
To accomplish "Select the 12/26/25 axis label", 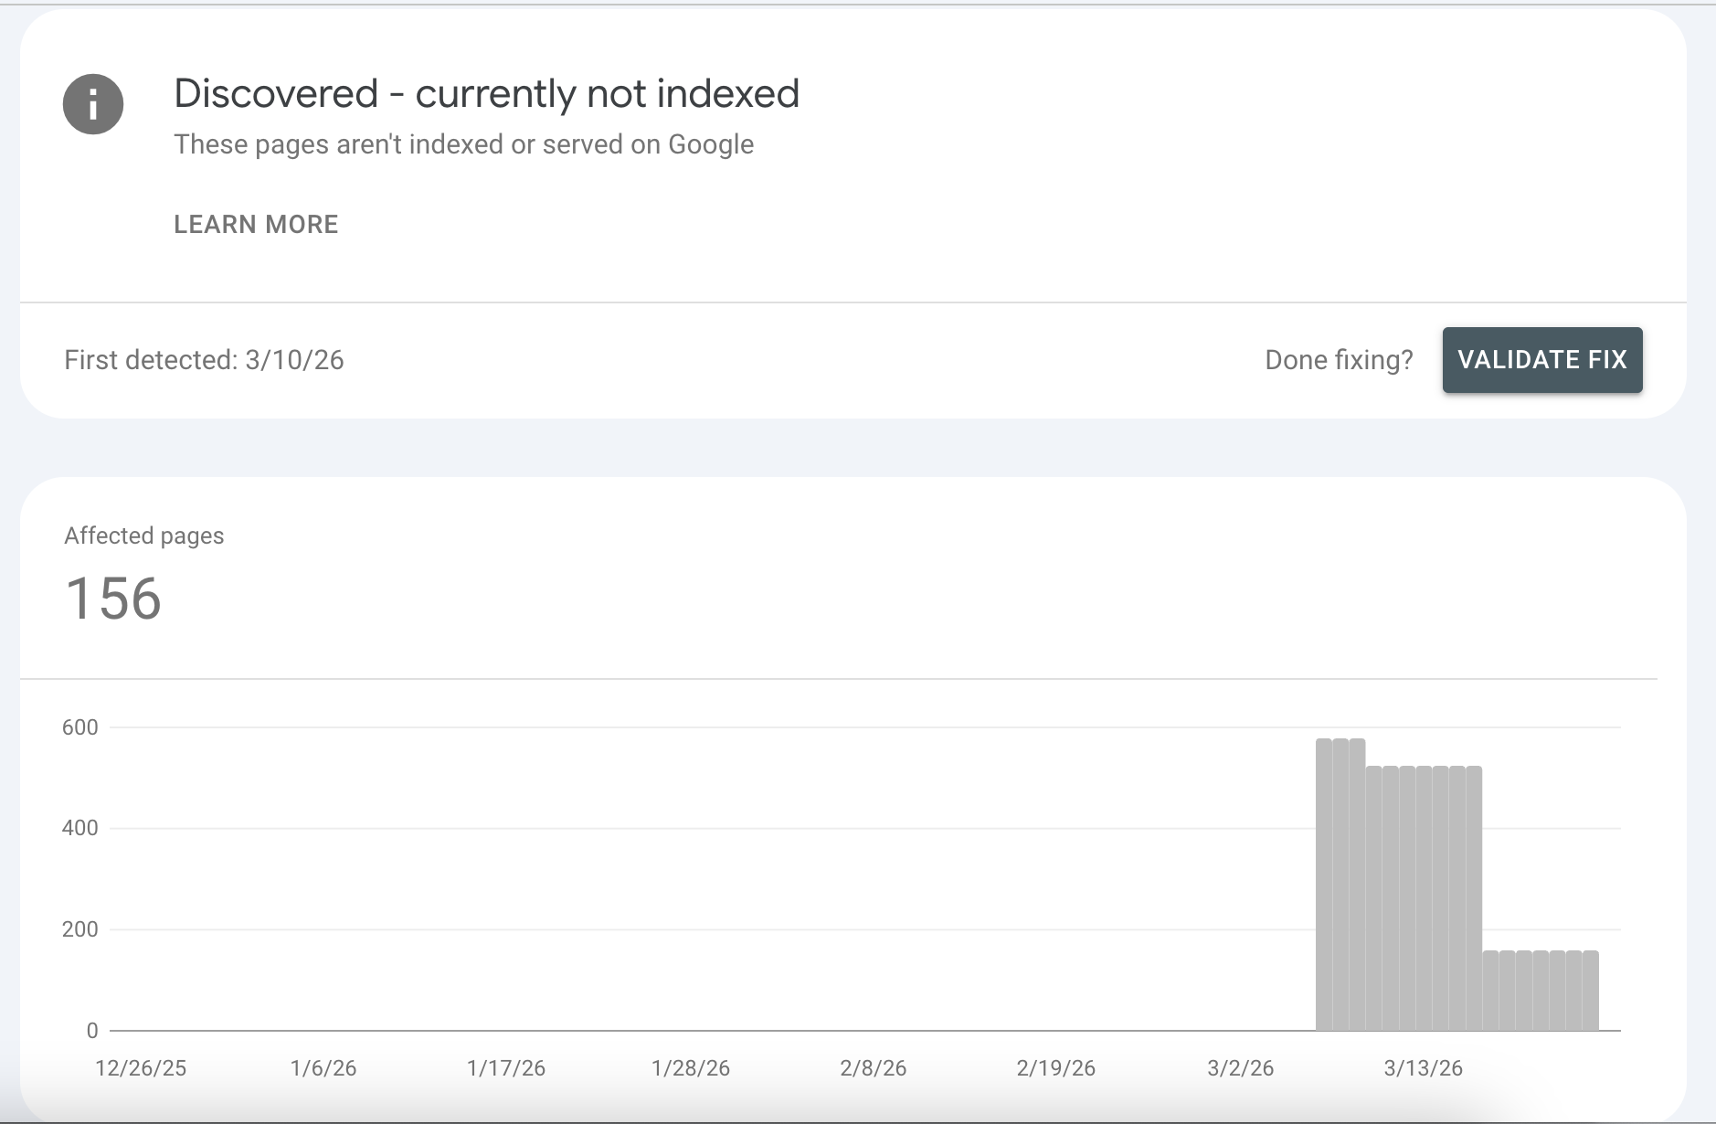I will point(142,1067).
